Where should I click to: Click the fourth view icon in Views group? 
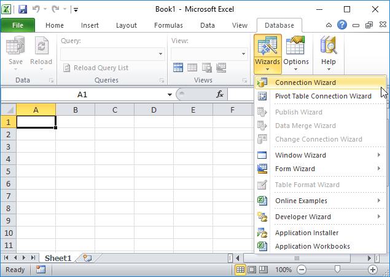[221, 68]
